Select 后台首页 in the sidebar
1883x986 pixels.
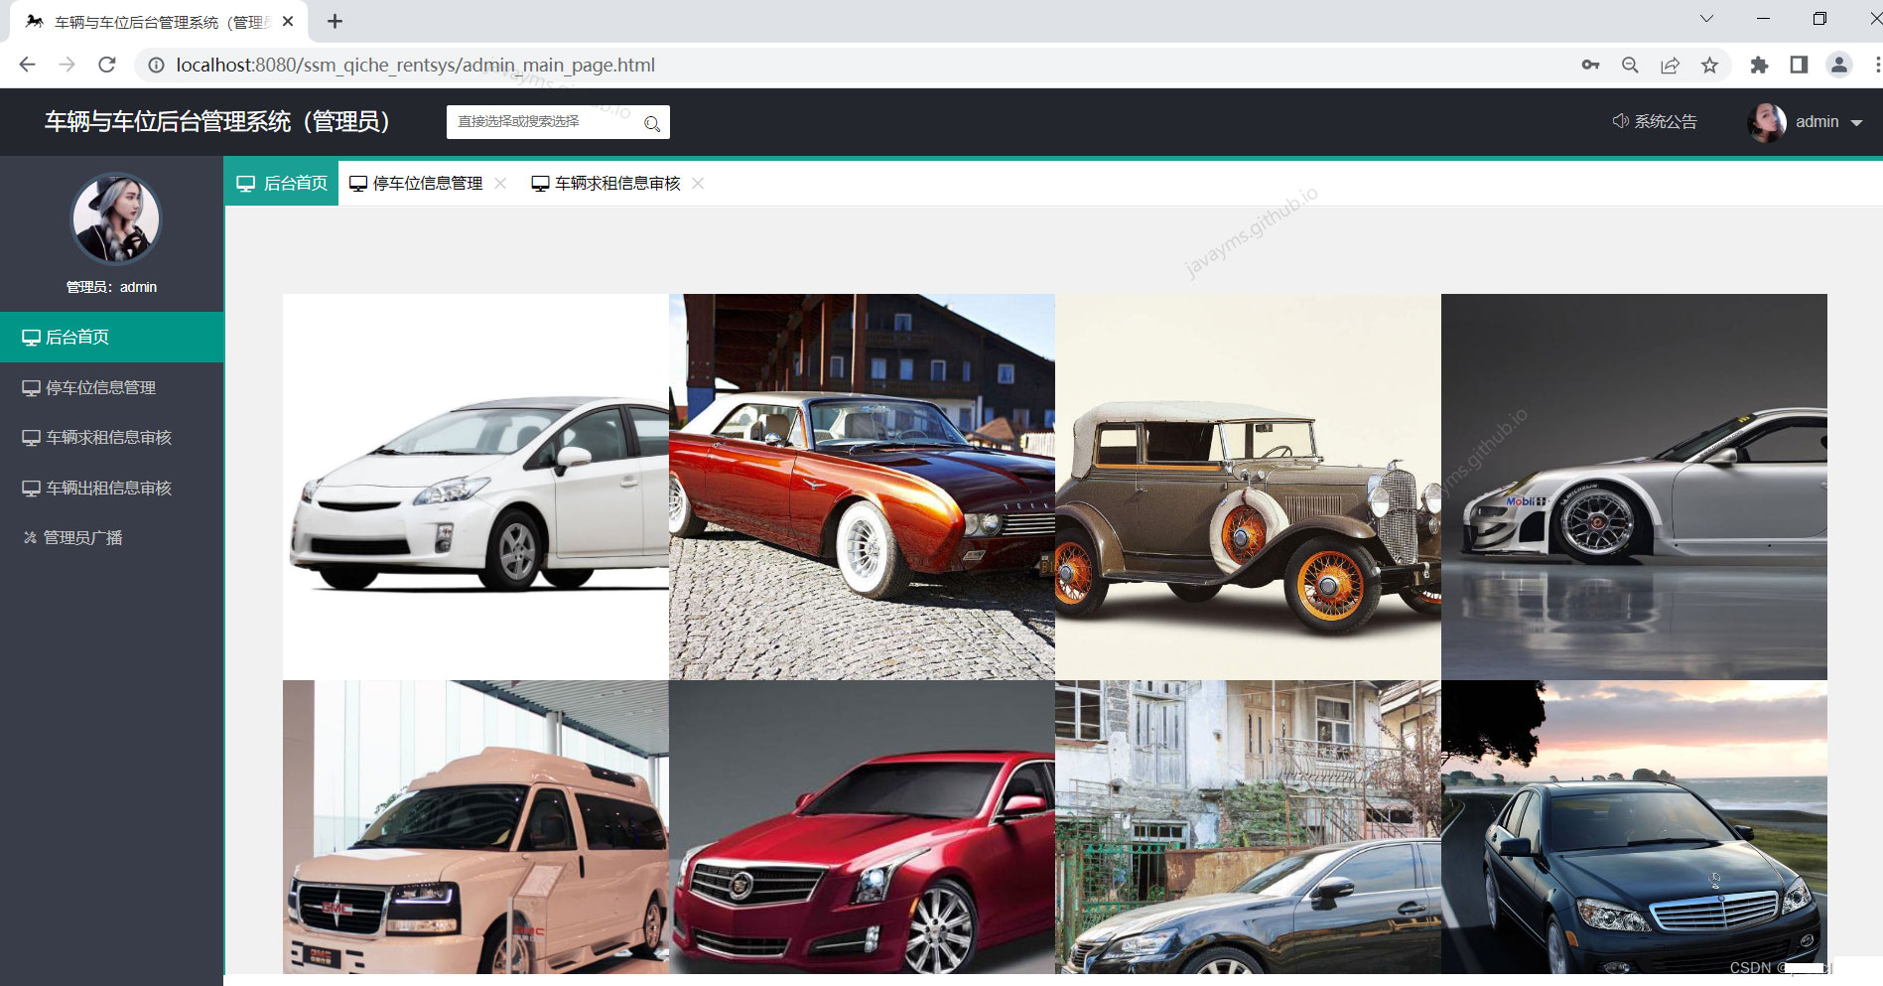coord(112,338)
